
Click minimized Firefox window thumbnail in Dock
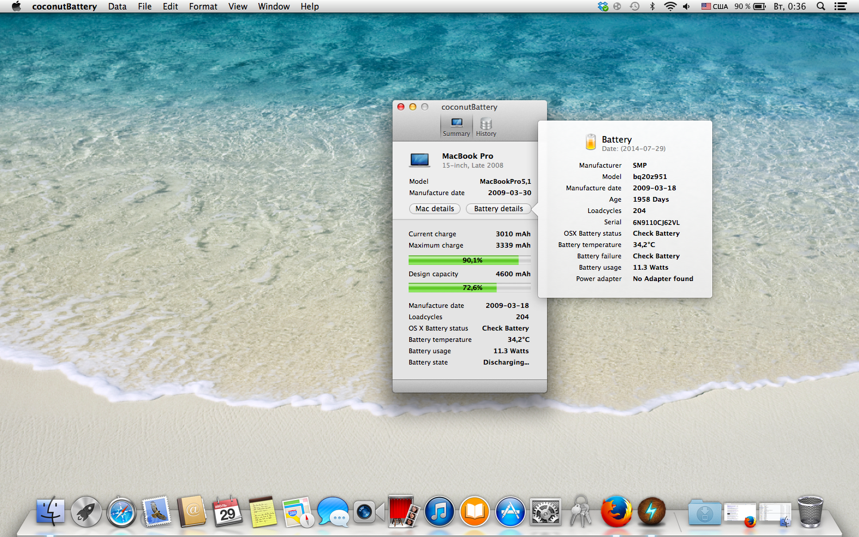740,514
